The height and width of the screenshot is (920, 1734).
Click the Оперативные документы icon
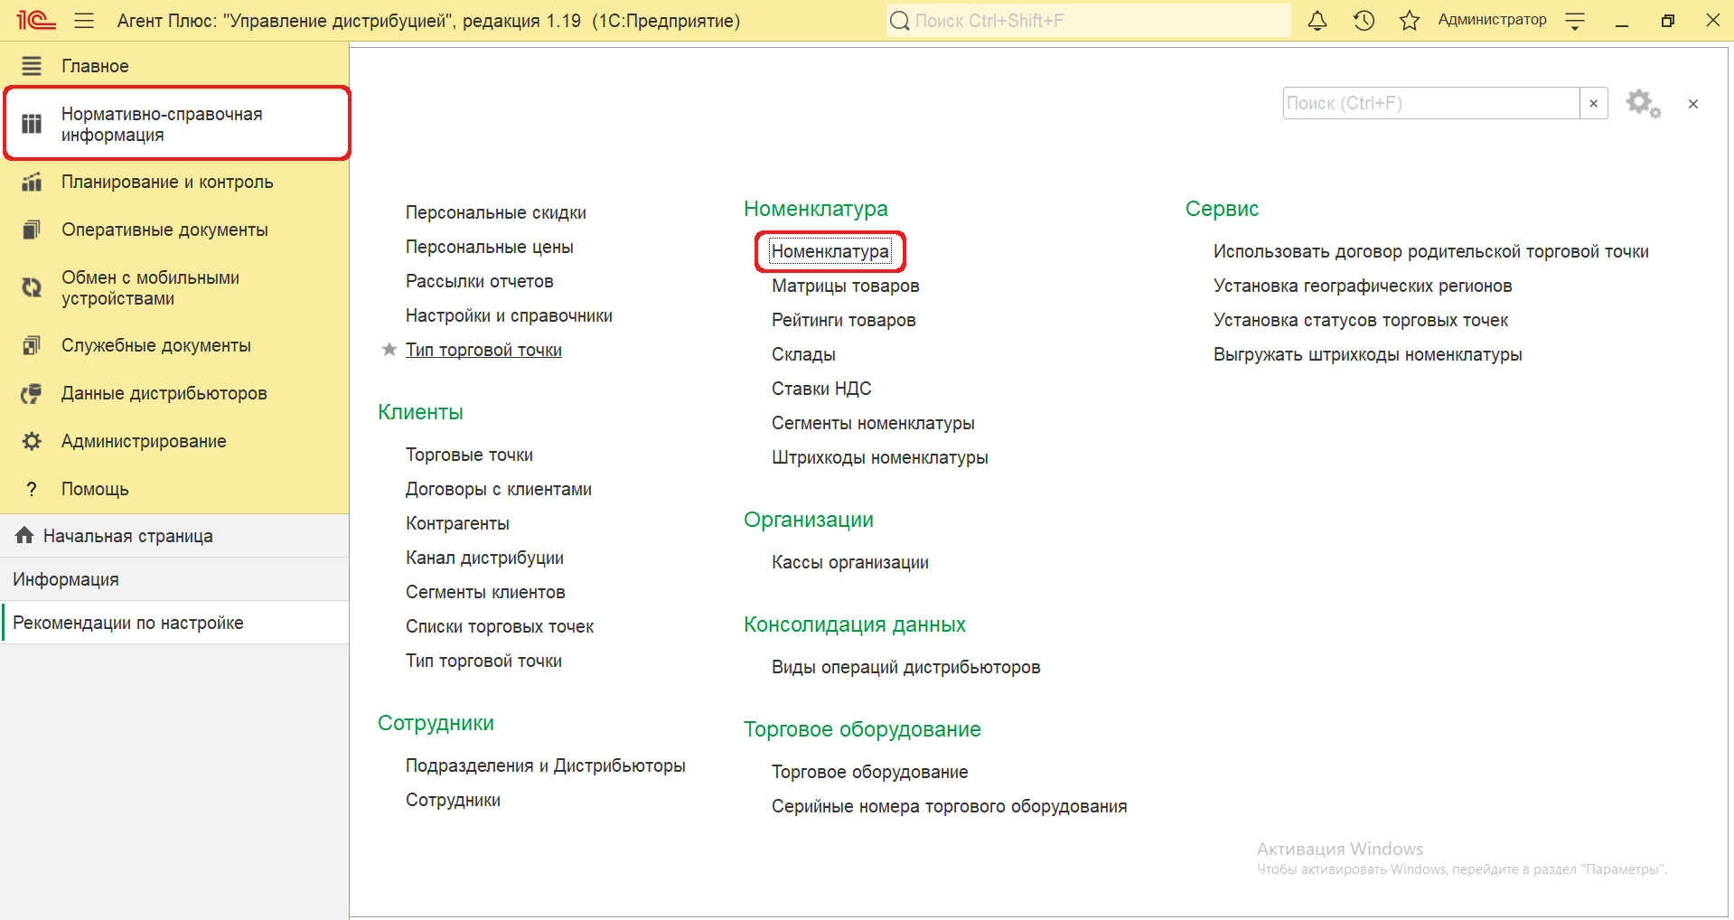32,230
